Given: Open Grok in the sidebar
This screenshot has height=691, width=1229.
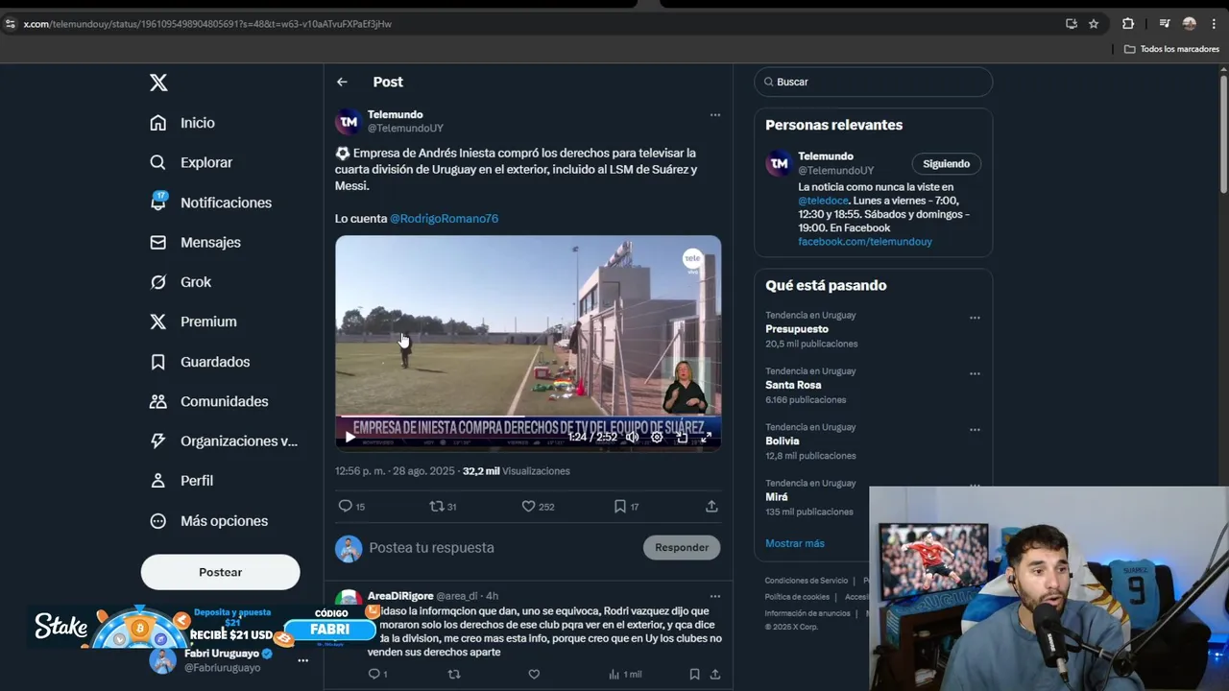Looking at the screenshot, I should [181, 282].
